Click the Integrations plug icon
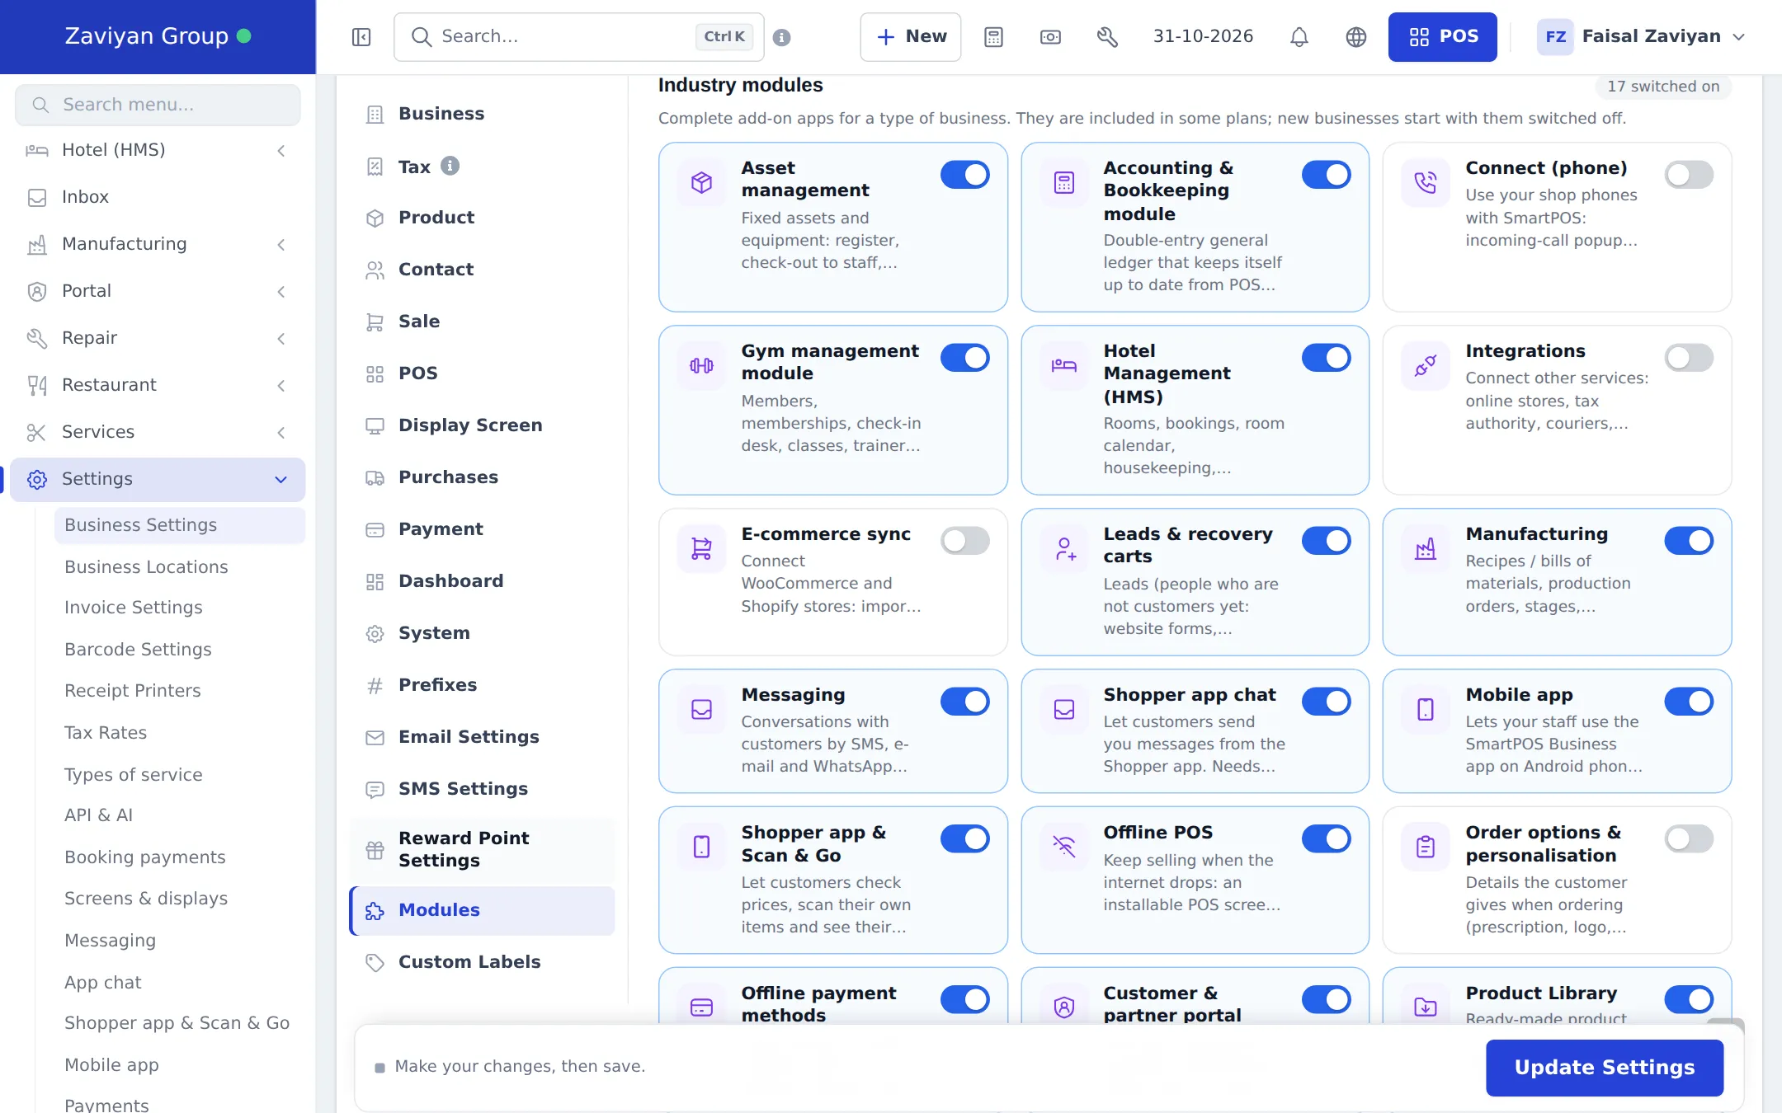This screenshot has height=1113, width=1782. tap(1426, 365)
